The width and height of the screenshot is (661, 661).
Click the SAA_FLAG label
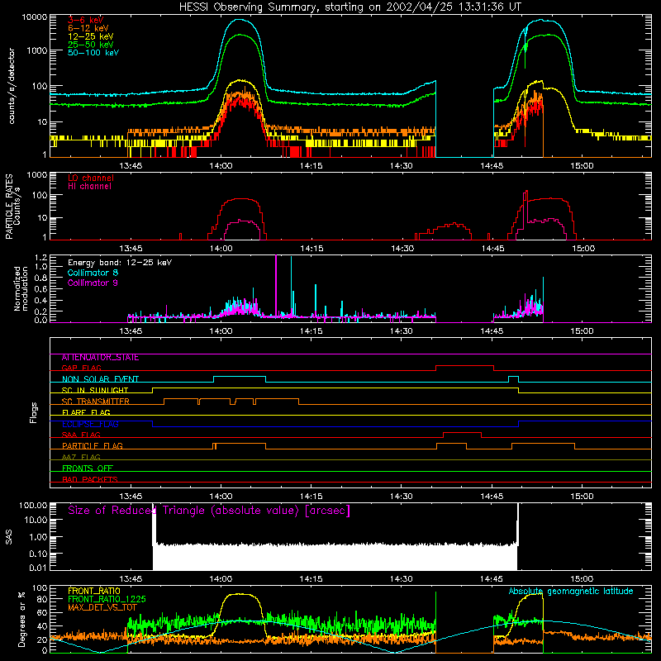81,435
